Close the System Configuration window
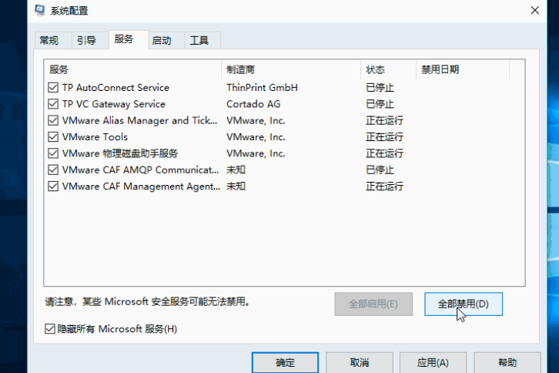 534,10
